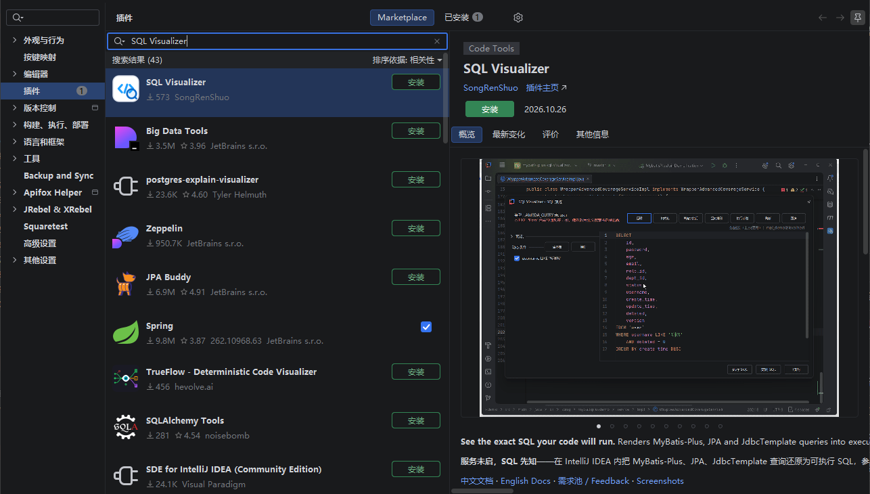The image size is (870, 494).
Task: Open the 插件主页 link
Action: pos(547,88)
